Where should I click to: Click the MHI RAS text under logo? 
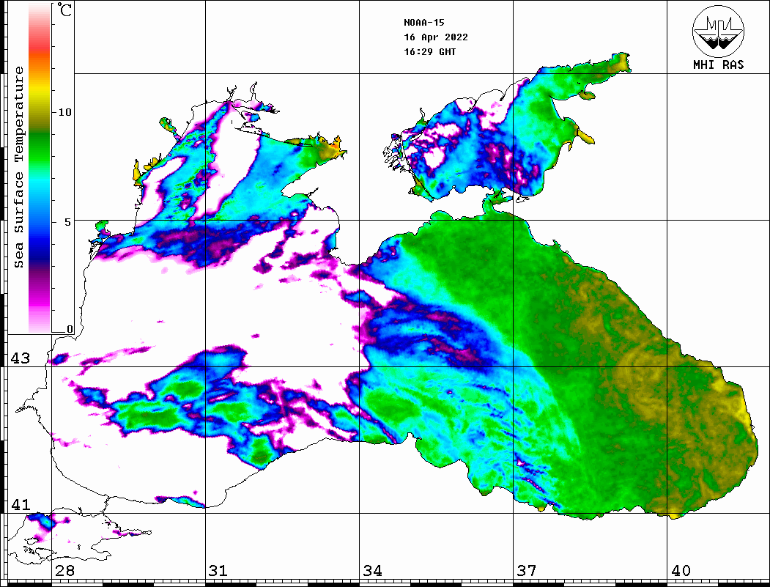click(x=718, y=65)
